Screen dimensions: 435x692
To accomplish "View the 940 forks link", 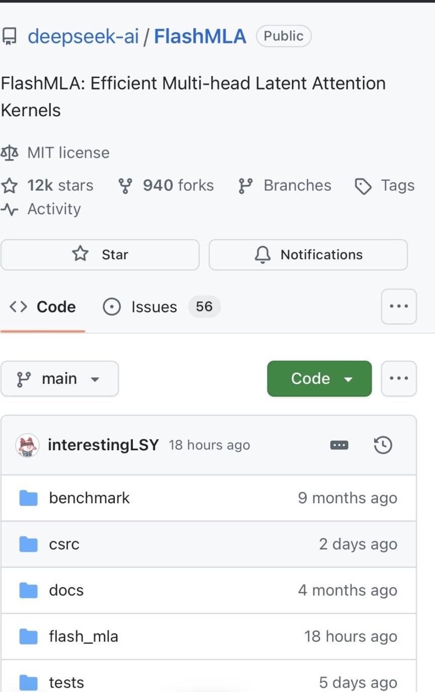I will [166, 186].
